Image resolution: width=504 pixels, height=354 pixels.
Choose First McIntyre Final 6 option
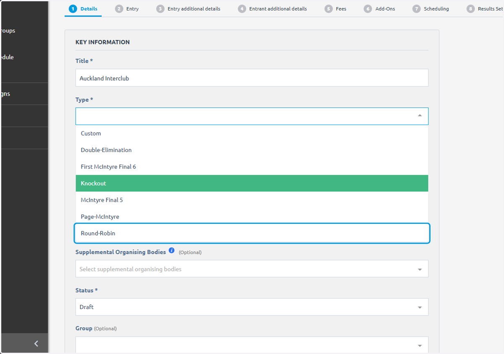click(x=252, y=167)
